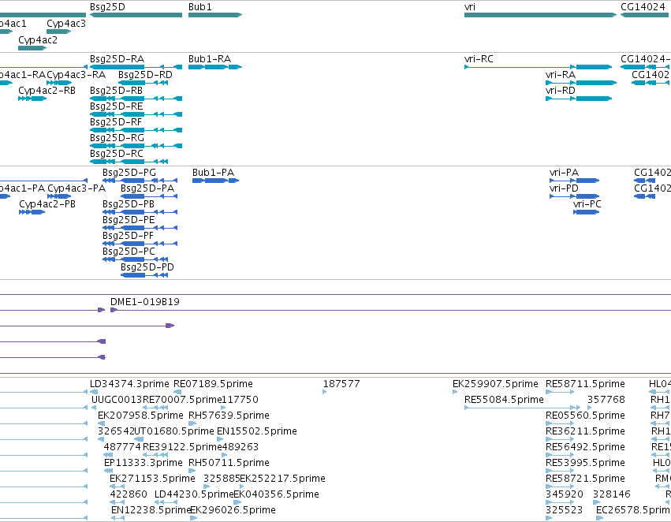Select EST EN15502.5prime
This screenshot has width=671, height=522.
220,439
